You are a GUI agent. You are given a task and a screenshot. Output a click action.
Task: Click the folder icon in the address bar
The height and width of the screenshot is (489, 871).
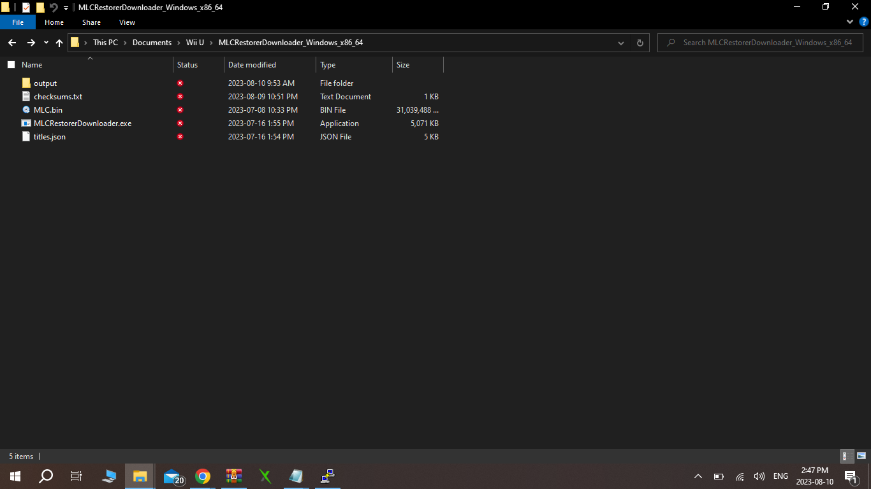75,43
